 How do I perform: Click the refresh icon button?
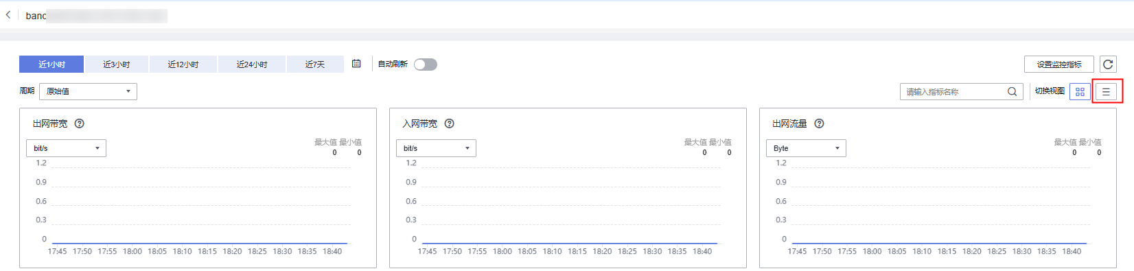[x=1108, y=64]
